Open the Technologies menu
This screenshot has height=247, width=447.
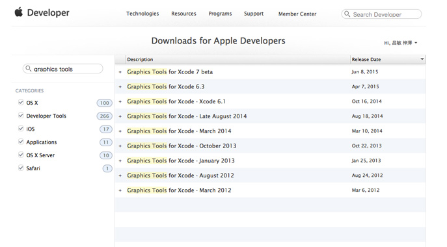[142, 14]
